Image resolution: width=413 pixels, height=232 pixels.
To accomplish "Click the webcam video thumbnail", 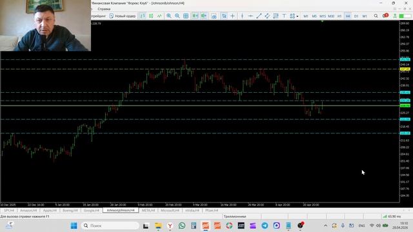I will pyautogui.click(x=45, y=26).
